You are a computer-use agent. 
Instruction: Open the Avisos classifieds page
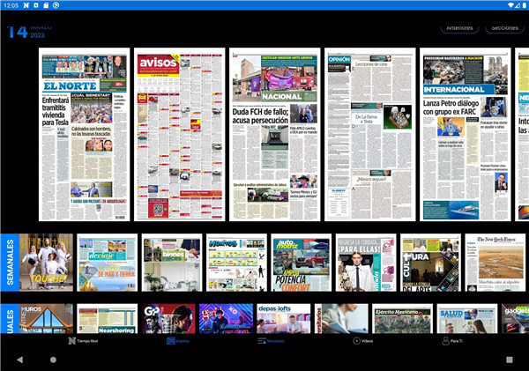coord(180,135)
